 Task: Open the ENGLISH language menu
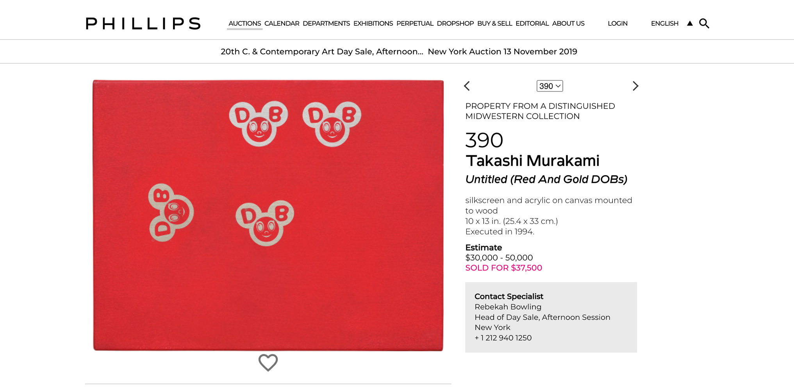[x=664, y=23]
